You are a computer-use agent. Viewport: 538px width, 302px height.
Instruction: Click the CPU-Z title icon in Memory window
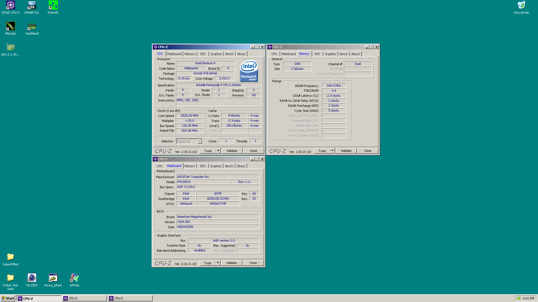[x=270, y=47]
